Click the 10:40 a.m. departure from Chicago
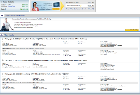Screen dimensions: 140x95 (x=6, y=52)
